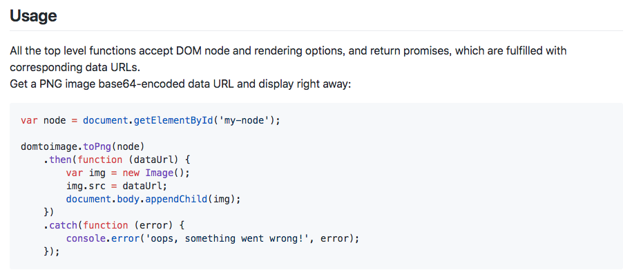Click the Usage section heading
The height and width of the screenshot is (279, 632).
click(x=33, y=16)
